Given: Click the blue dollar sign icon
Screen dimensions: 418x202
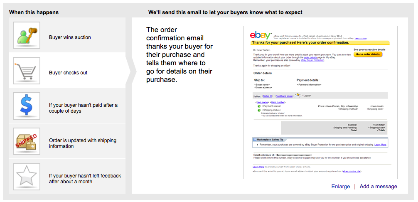Looking at the screenshot, I should pos(27,106).
